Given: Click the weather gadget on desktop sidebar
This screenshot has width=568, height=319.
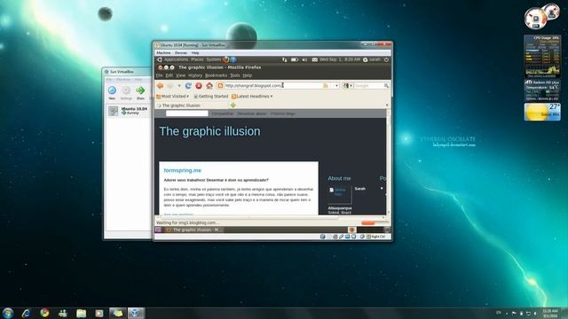Looking at the screenshot, I should [x=542, y=112].
